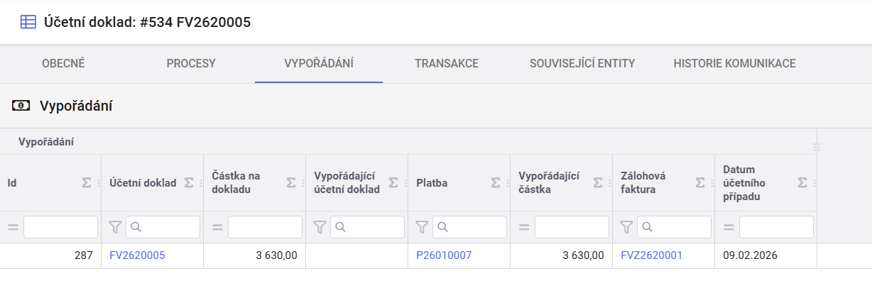Click the sigma icon in the Id column

[87, 183]
